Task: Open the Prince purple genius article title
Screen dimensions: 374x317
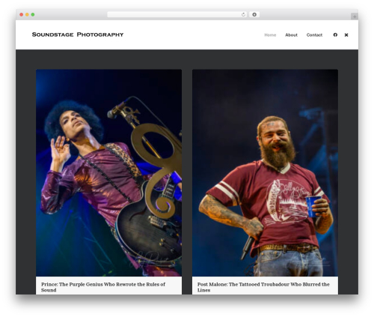Action: coord(103,287)
